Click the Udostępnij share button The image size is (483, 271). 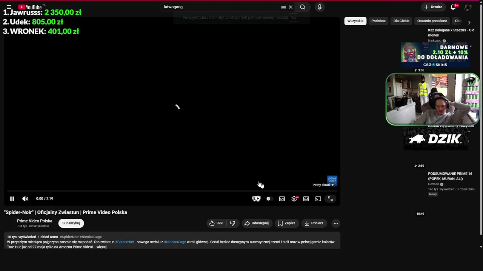pyautogui.click(x=257, y=223)
